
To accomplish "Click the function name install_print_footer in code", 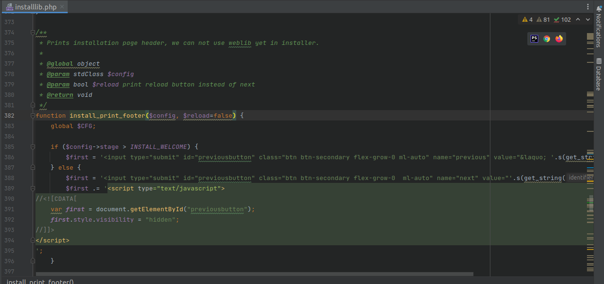I will [x=107, y=115].
